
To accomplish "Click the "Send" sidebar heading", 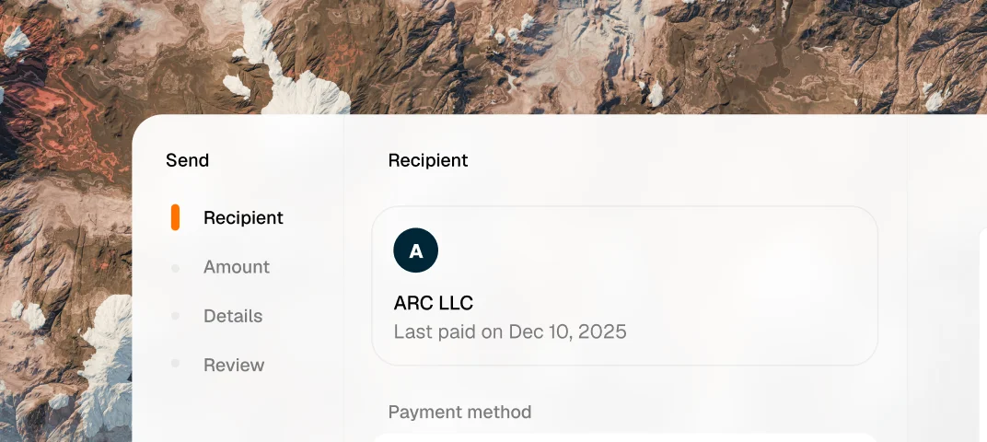I will coord(187,160).
